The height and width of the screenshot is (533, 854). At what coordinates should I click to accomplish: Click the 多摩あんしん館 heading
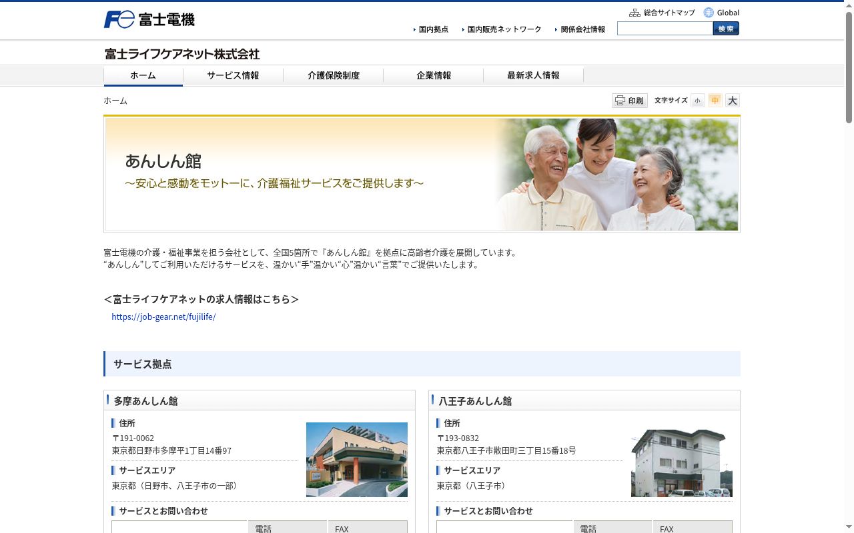pyautogui.click(x=145, y=401)
